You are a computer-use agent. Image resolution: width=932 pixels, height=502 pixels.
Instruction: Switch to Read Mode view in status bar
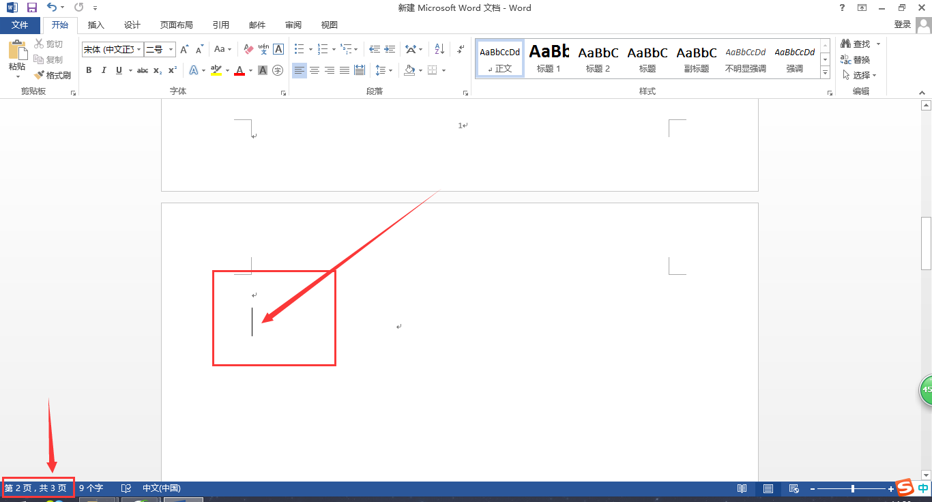[x=742, y=488]
